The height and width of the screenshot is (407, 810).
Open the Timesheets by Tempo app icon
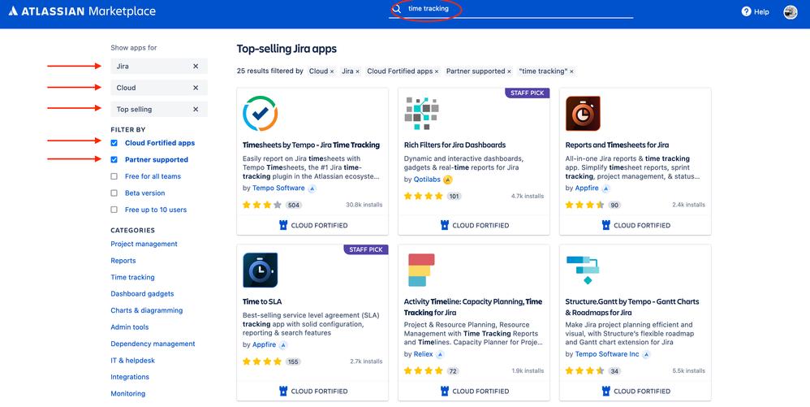(x=261, y=113)
